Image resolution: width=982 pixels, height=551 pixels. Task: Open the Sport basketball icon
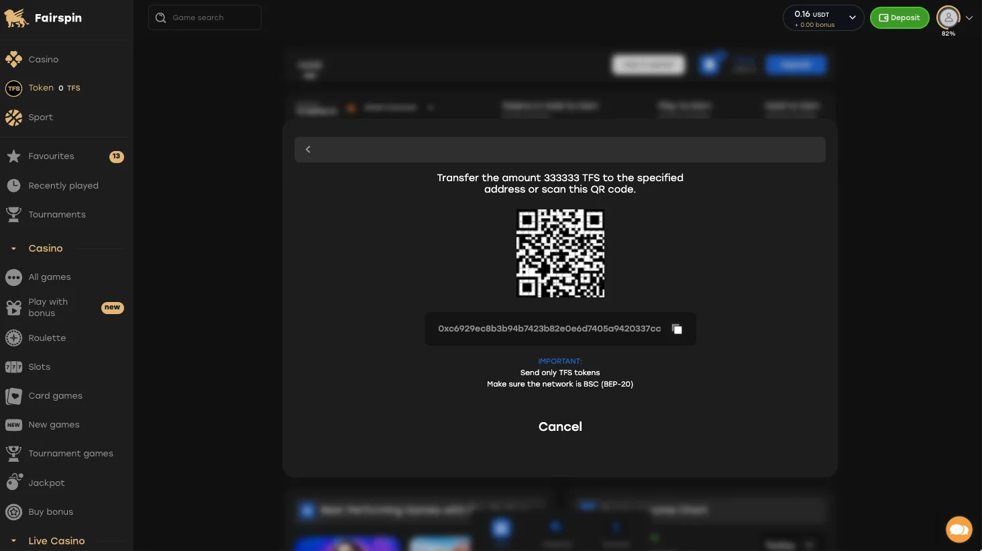click(x=13, y=117)
